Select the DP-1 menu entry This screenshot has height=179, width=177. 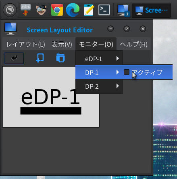[x=99, y=72]
